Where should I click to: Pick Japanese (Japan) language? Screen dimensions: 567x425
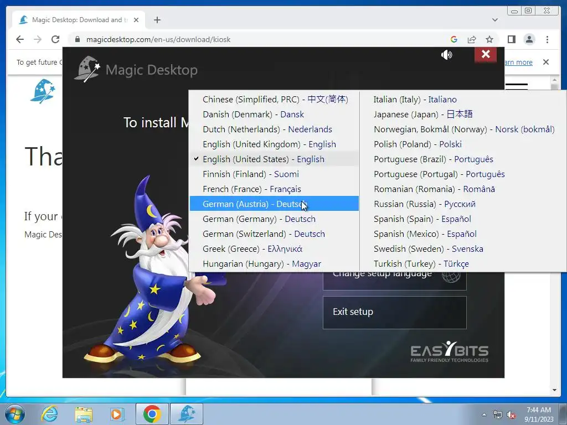point(463,114)
